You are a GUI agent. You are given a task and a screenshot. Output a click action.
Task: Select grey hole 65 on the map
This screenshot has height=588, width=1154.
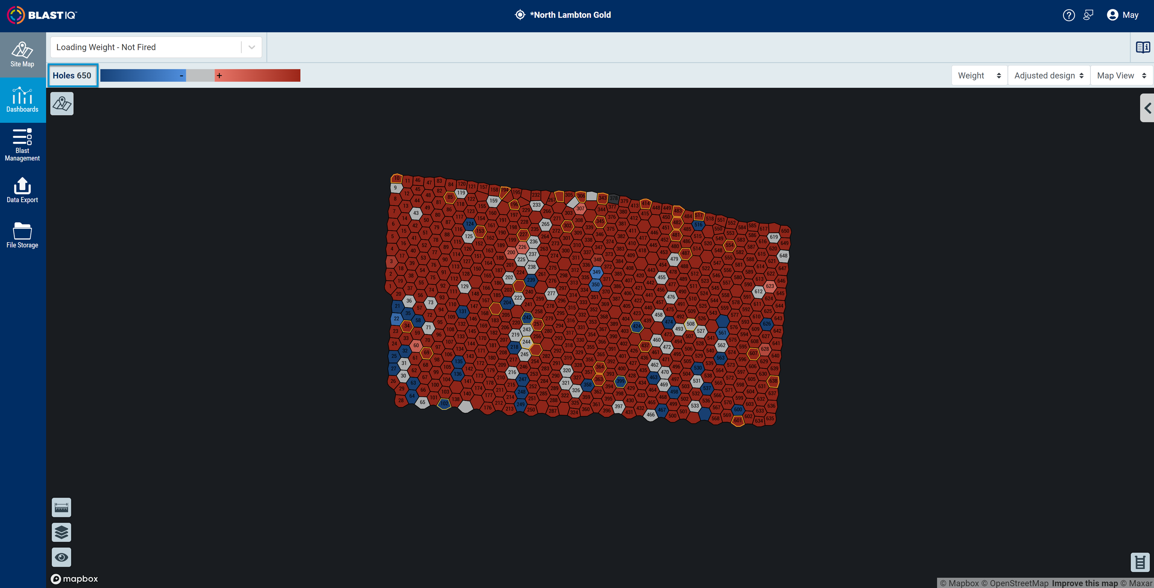tap(423, 402)
